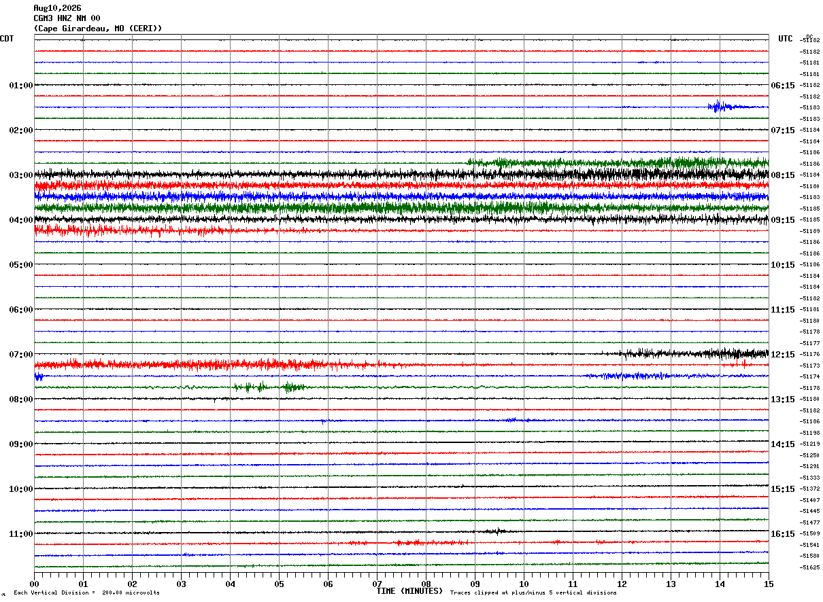
Task: Click the '10:00' CDT row label
Action: (21, 489)
